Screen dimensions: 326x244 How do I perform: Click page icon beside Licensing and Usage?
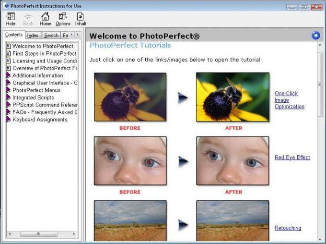pos(9,61)
